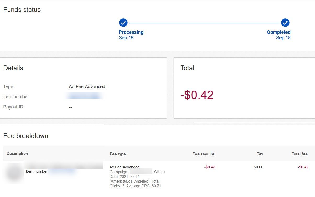Open the blurred item number link in Details

[x=85, y=96]
